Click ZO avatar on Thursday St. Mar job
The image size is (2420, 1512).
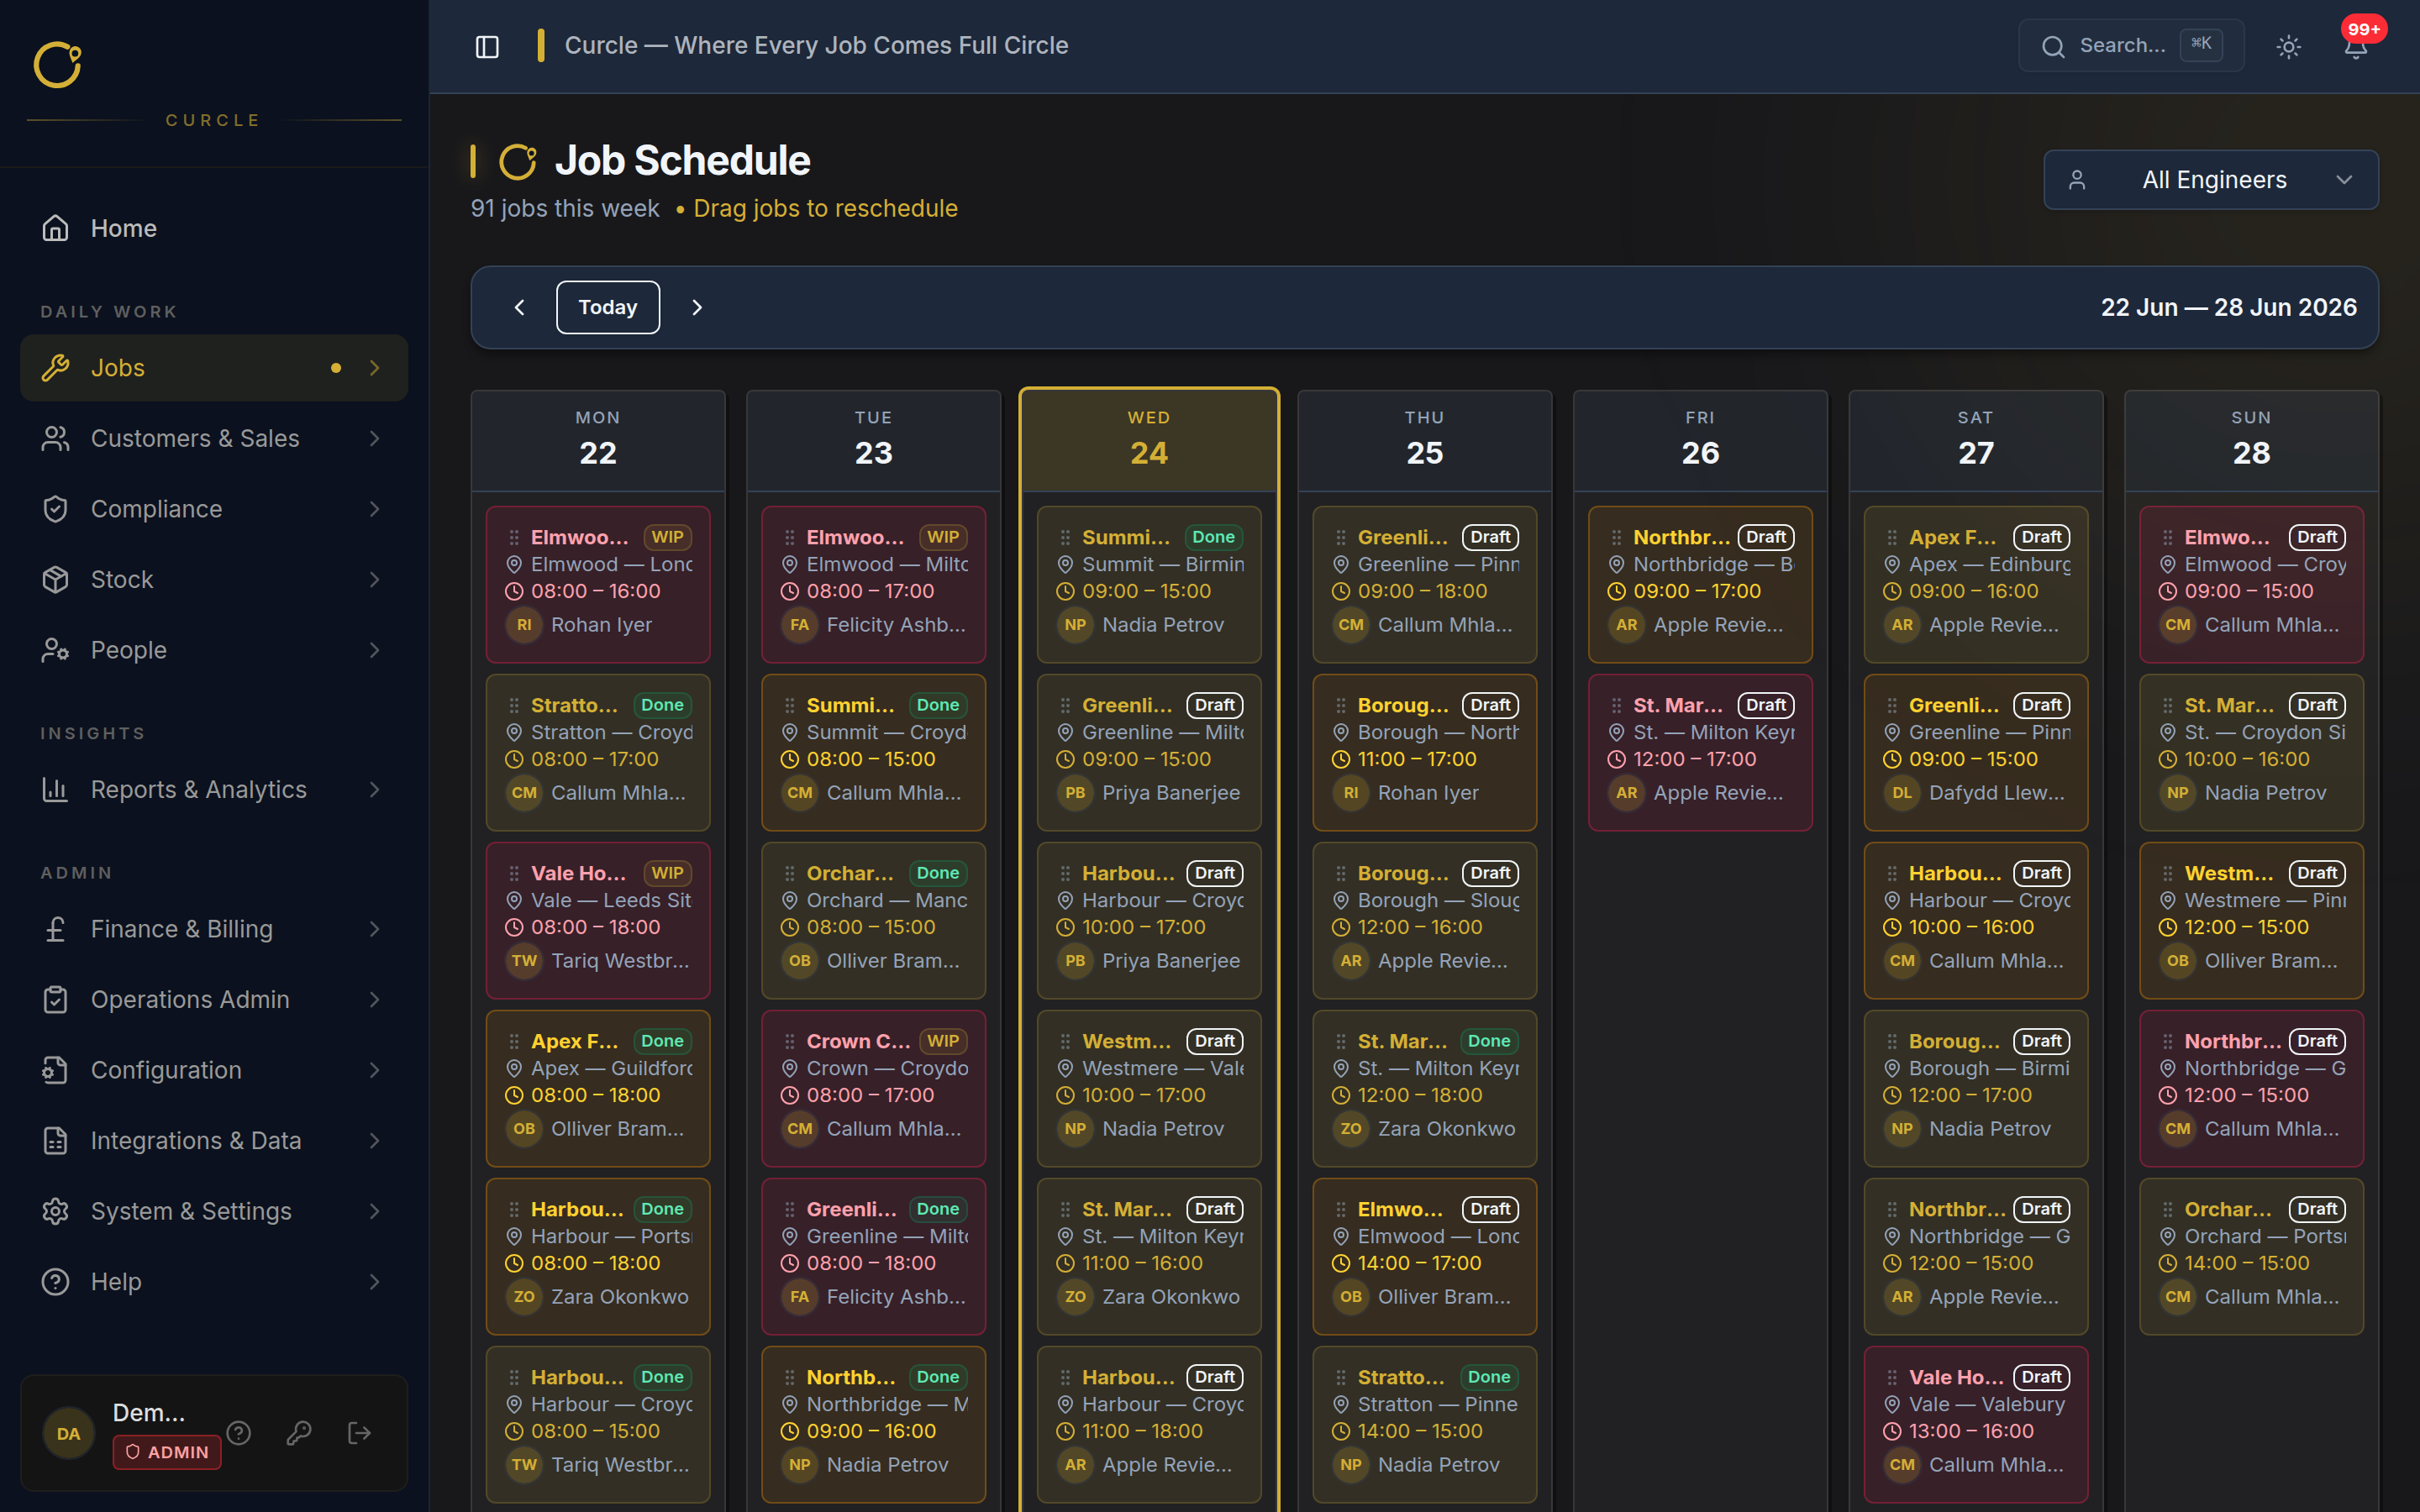(x=1351, y=1129)
